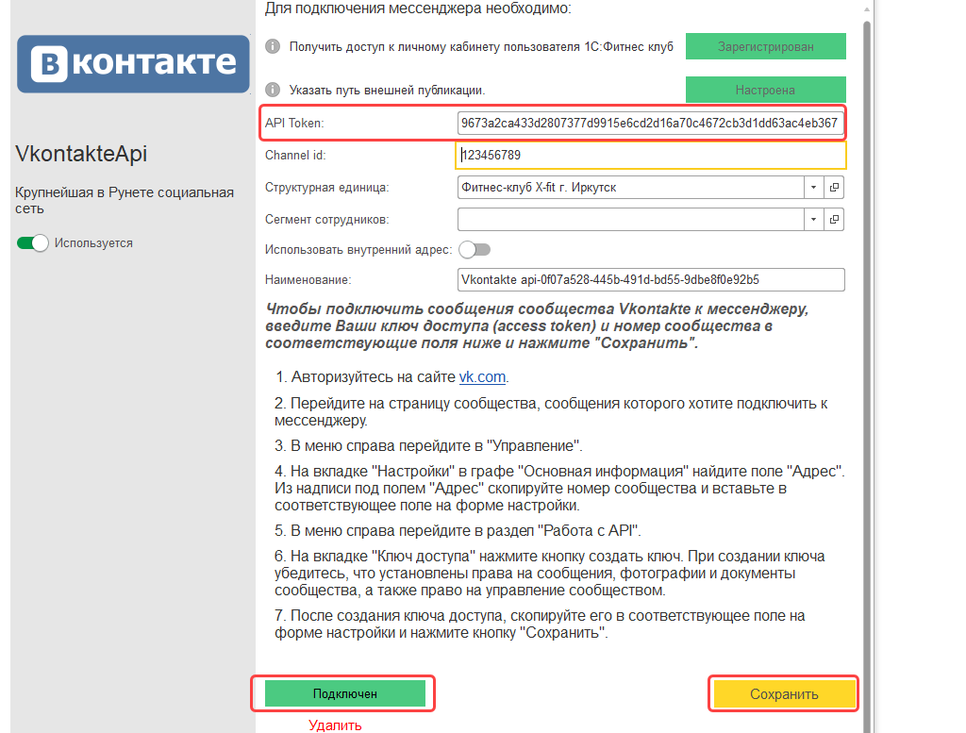
Task: Focus the API Token input field
Action: click(x=651, y=124)
